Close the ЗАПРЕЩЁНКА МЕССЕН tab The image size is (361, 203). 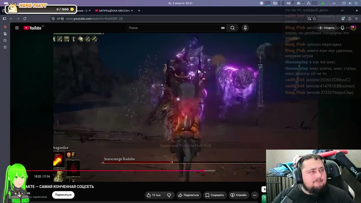132,11
